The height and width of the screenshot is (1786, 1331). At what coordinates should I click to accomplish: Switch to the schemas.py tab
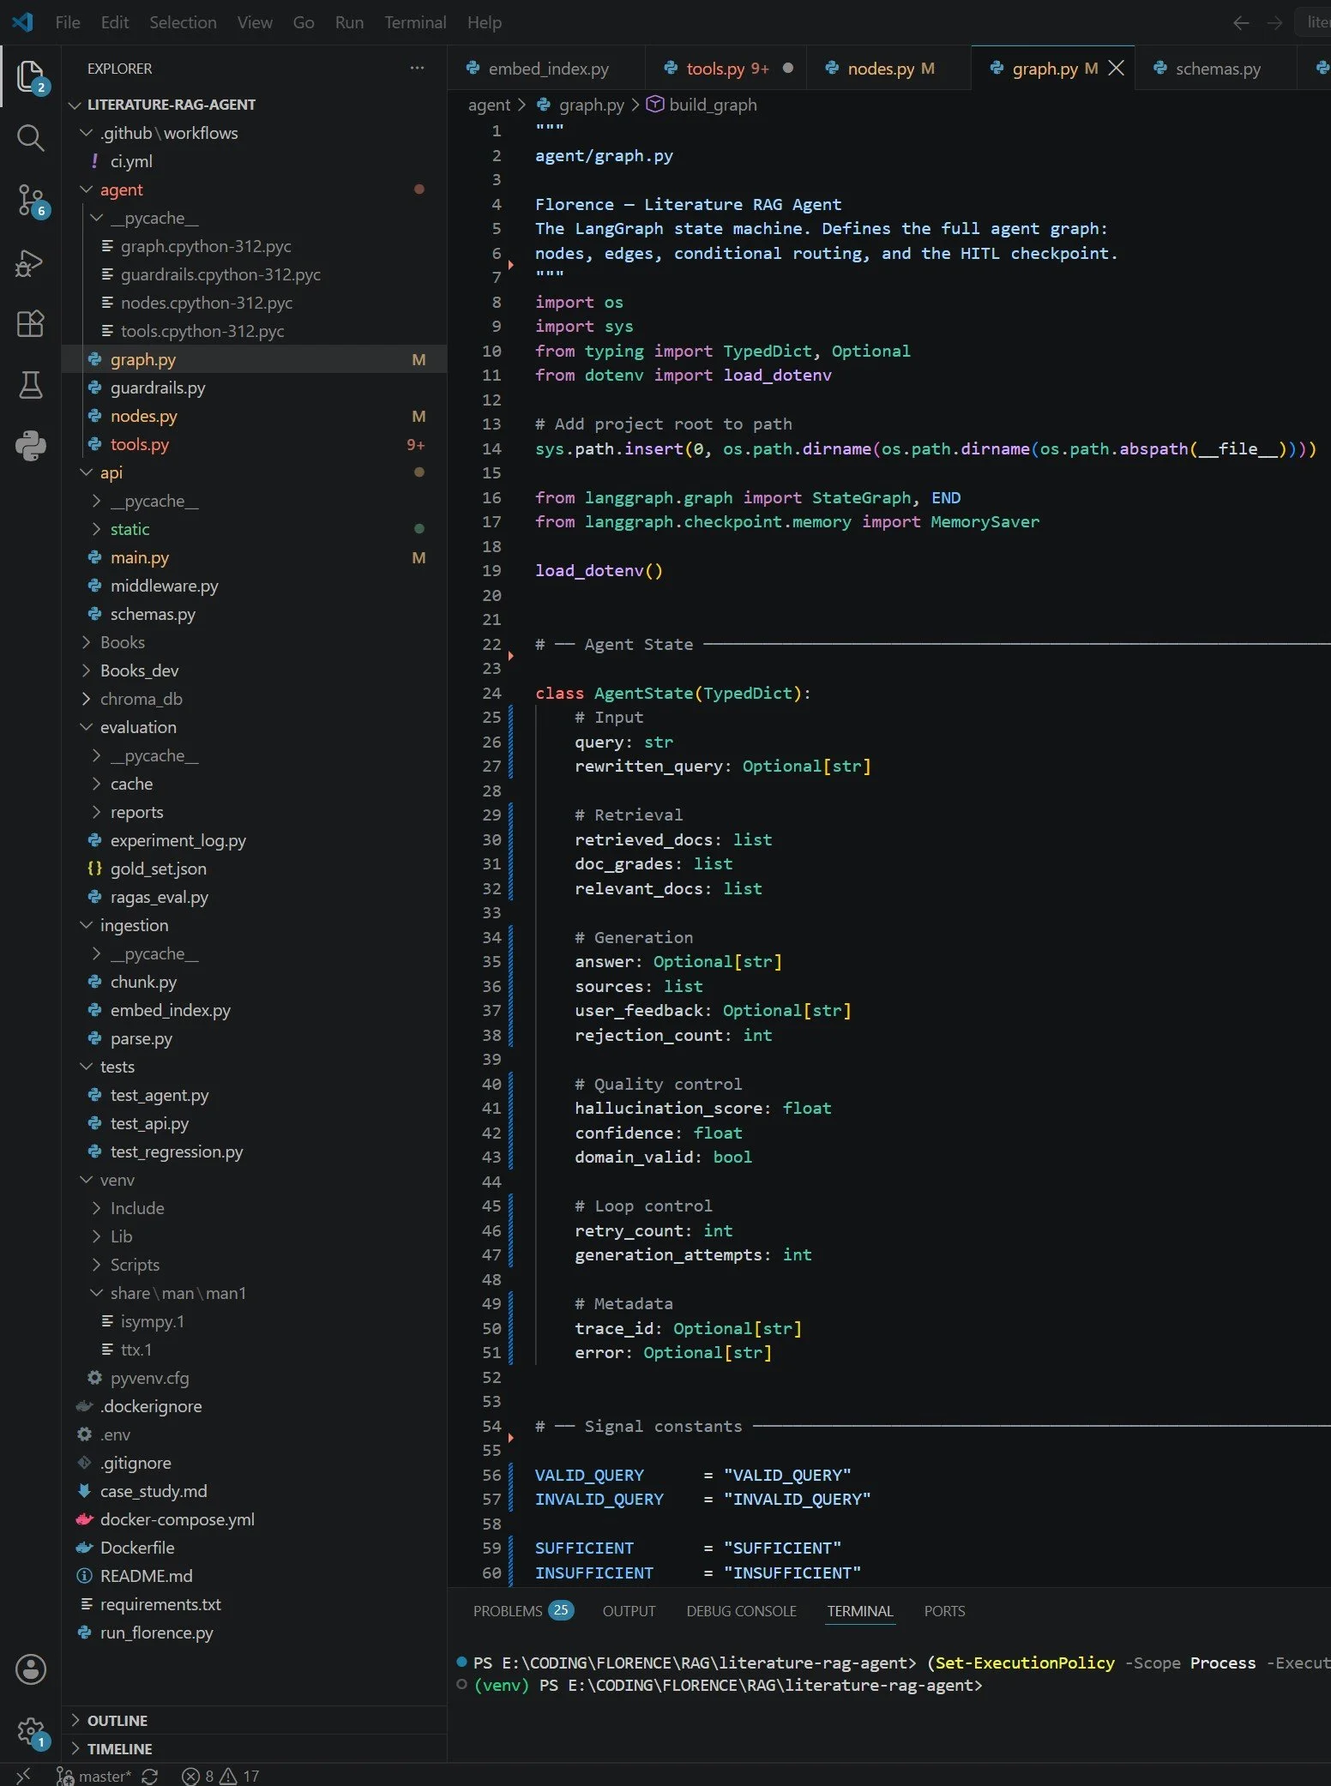click(x=1217, y=69)
